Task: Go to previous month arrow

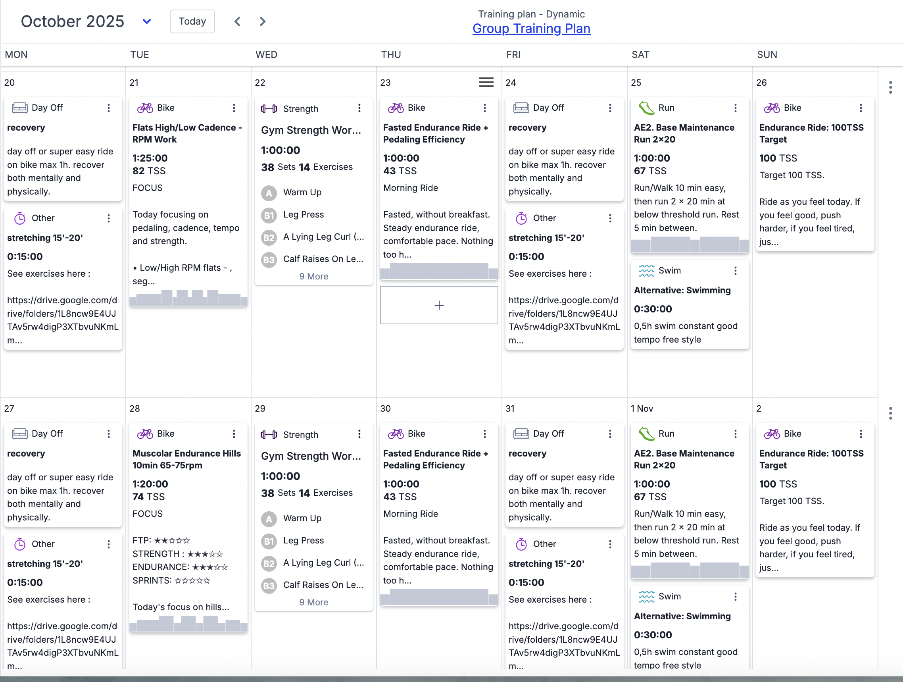Action: tap(237, 21)
